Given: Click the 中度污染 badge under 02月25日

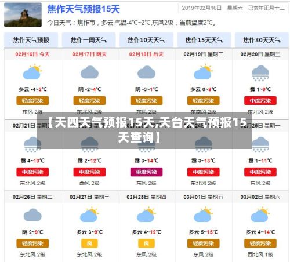Looking at the screenshot, I should (260, 172).
